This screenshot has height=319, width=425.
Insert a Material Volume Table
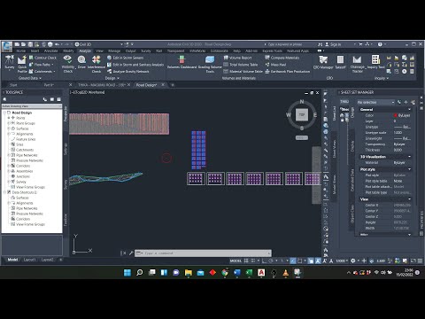[243, 72]
